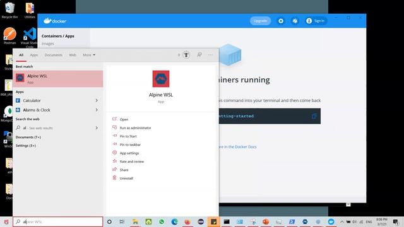
Task: Click Open for Alpine WSL
Action: coord(124,119)
